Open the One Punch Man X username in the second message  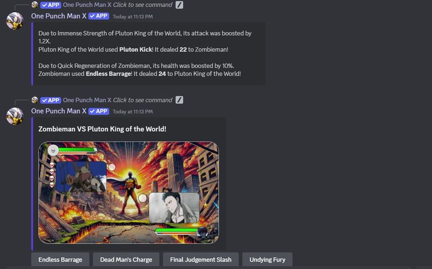click(59, 112)
